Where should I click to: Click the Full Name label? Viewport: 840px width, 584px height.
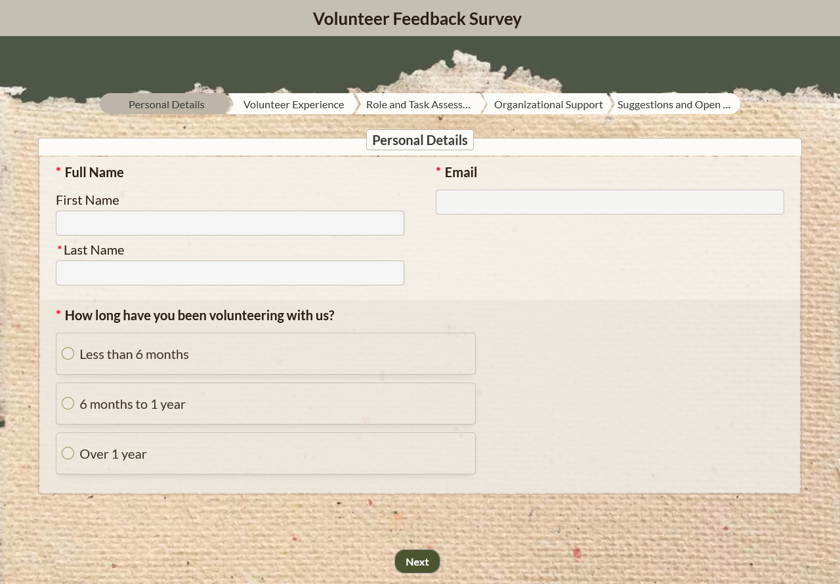click(94, 172)
